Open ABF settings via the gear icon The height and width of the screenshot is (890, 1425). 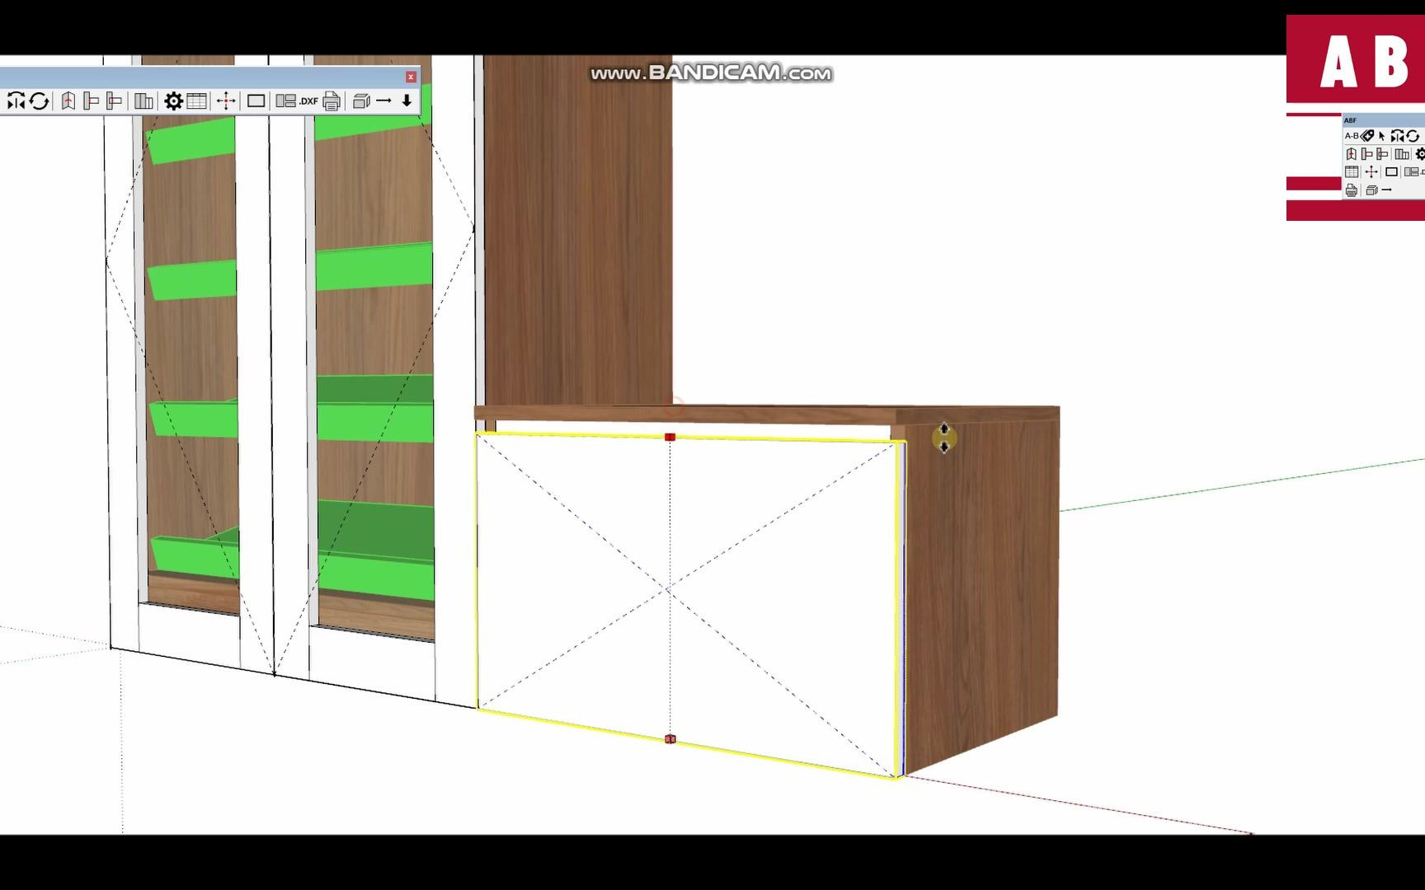click(175, 101)
